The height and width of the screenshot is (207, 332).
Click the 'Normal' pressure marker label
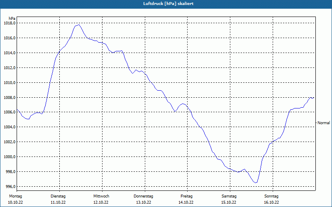pos(324,123)
